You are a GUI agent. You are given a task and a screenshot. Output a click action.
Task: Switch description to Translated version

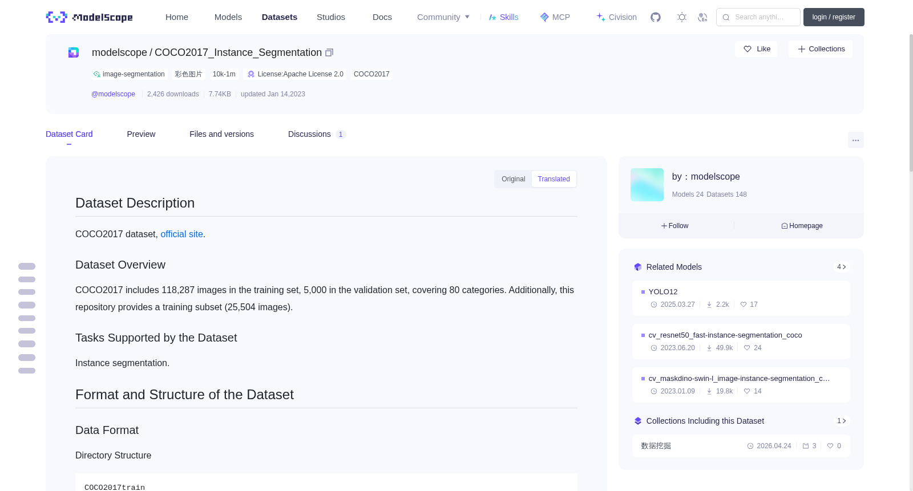point(554,179)
